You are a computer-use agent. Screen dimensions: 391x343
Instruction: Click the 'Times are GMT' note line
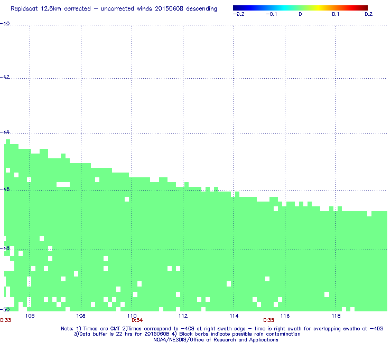[222, 329]
